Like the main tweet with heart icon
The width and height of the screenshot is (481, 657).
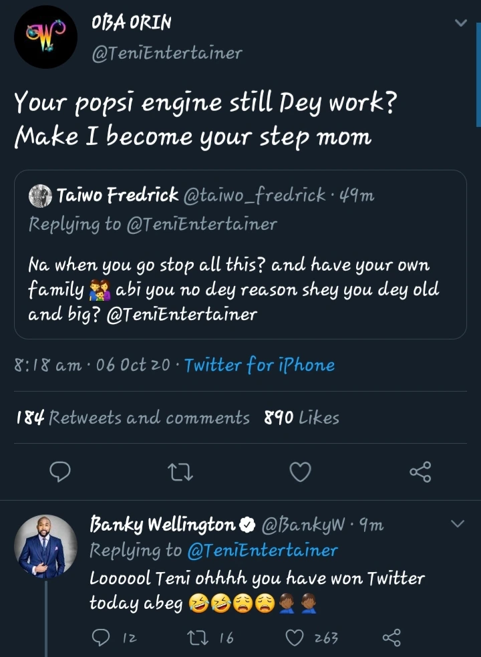[300, 473]
